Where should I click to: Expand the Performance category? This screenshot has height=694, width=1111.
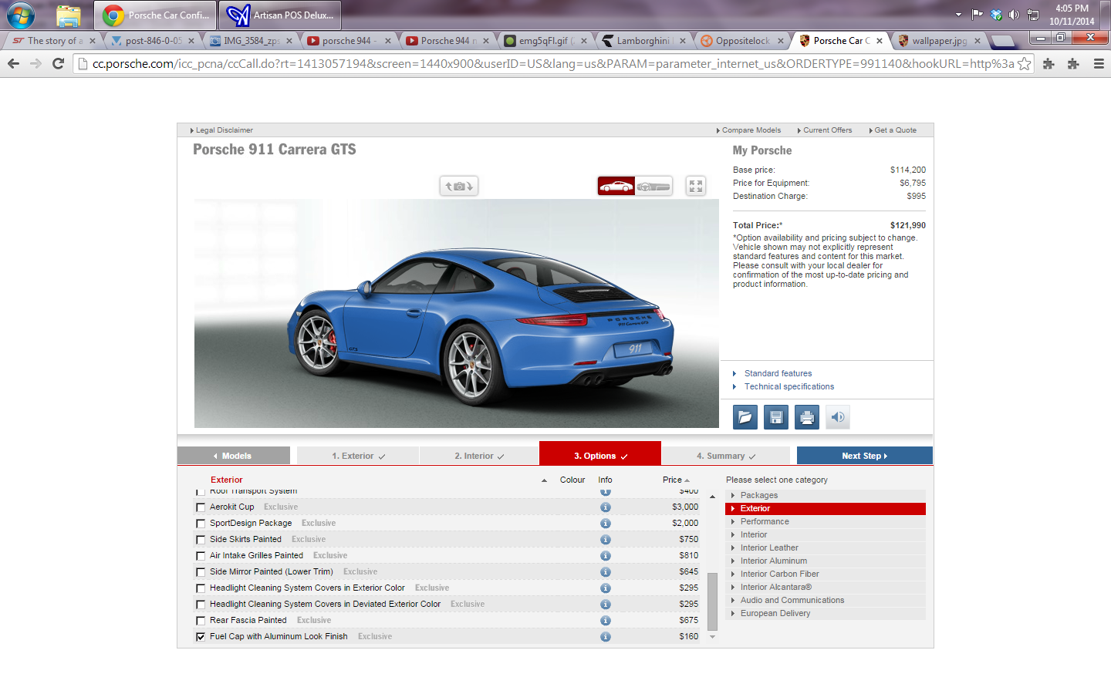(826, 522)
